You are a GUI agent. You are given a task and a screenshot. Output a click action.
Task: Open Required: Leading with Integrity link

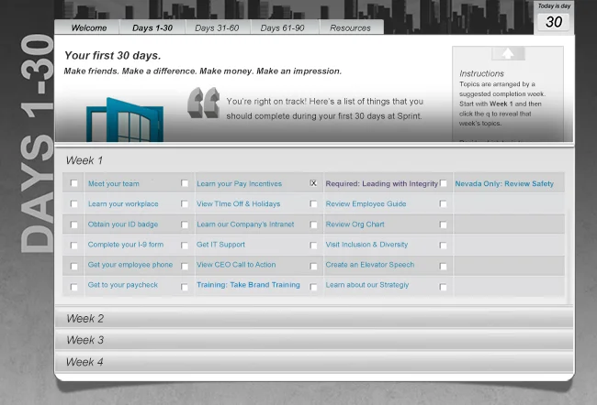[382, 183]
